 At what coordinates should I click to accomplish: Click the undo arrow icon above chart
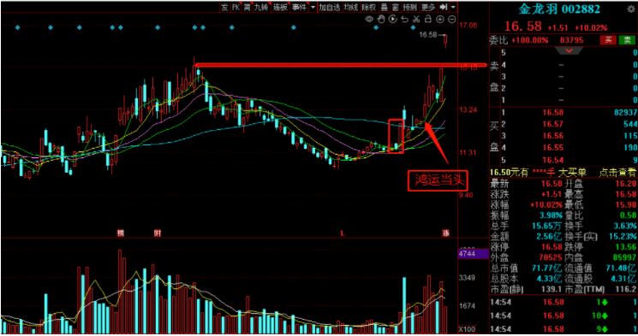(x=404, y=19)
